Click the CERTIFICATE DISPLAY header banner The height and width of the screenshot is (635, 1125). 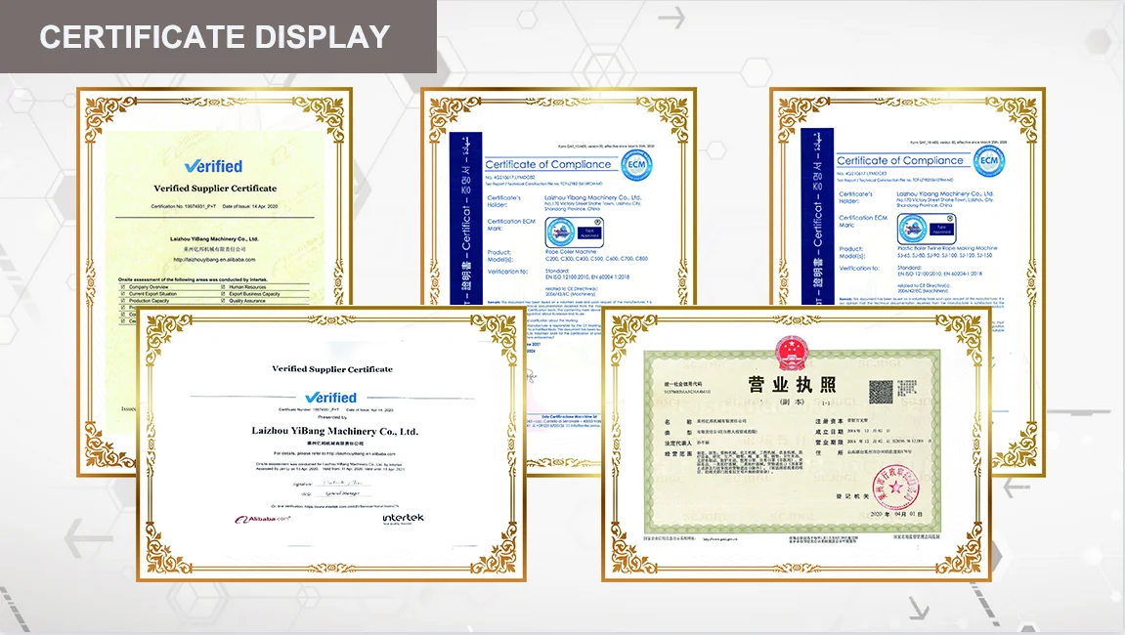pos(217,37)
